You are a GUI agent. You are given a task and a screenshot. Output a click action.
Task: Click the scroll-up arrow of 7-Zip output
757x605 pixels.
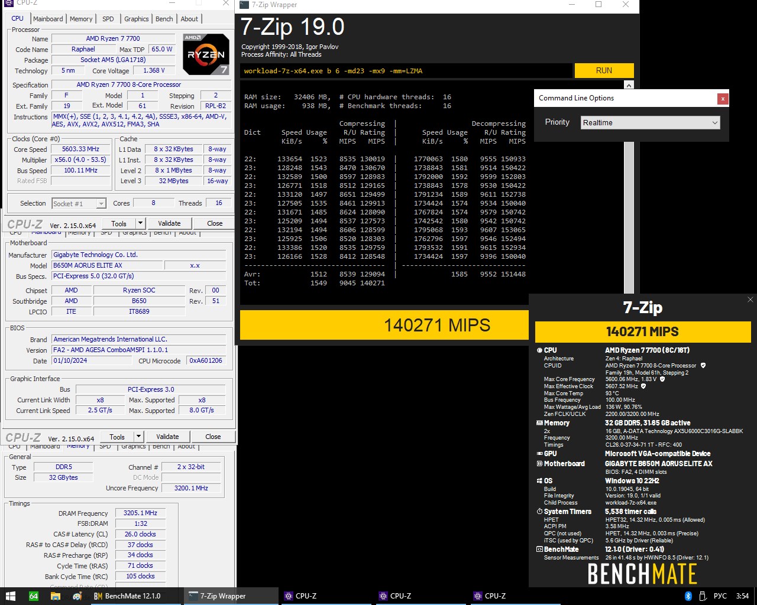[629, 85]
